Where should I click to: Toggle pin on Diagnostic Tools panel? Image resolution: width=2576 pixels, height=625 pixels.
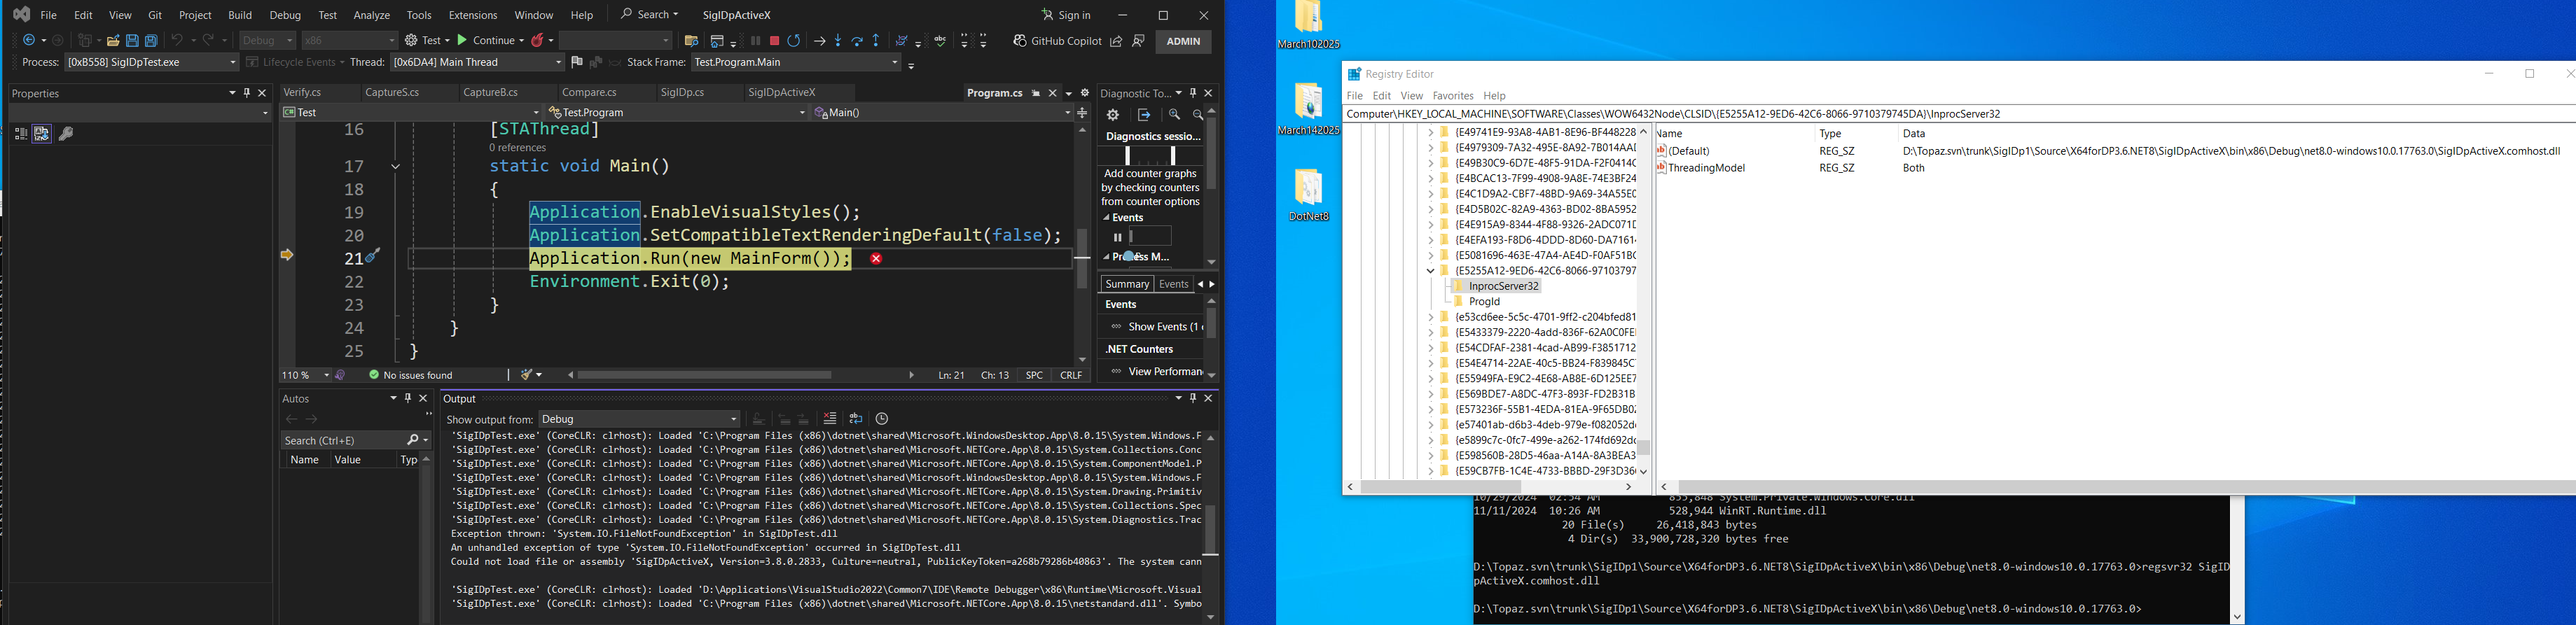(x=1193, y=93)
